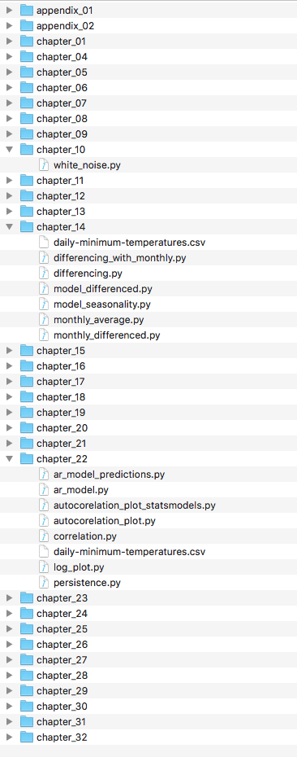Click the chapter_23 folder icon

pyautogui.click(x=27, y=597)
